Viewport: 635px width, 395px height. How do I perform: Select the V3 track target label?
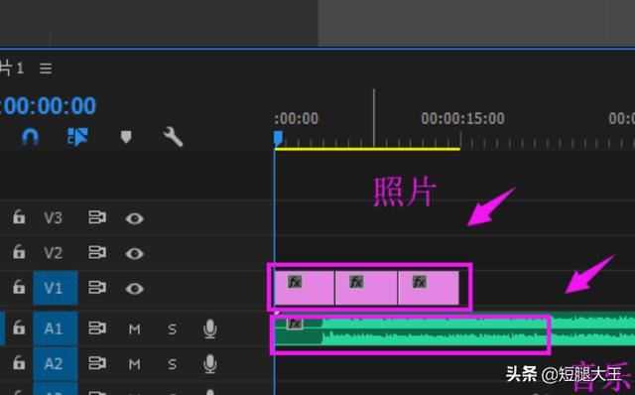[x=53, y=218]
